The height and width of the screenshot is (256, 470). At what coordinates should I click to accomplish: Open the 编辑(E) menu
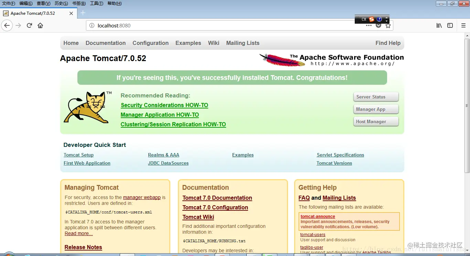click(x=26, y=3)
